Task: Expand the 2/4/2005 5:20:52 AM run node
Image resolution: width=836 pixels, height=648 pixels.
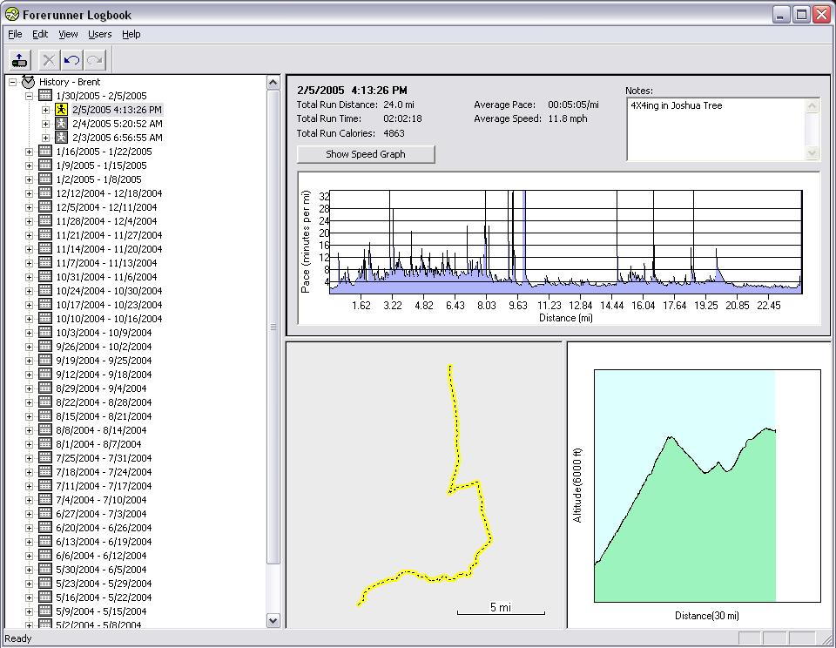Action: [46, 124]
